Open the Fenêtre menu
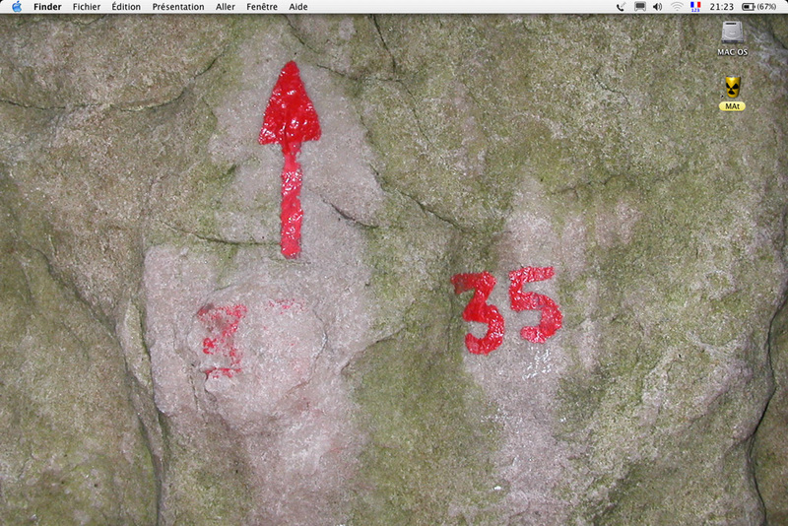This screenshot has width=788, height=526. [262, 7]
